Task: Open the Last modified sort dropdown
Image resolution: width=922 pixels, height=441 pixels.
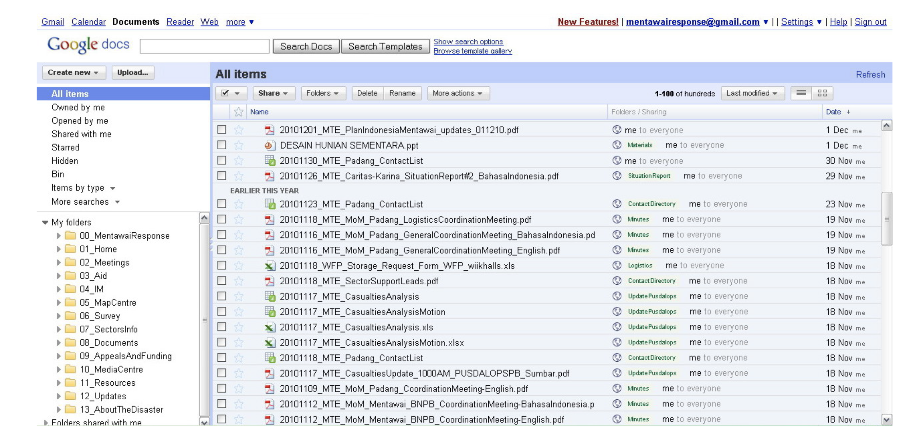Action: click(x=752, y=93)
